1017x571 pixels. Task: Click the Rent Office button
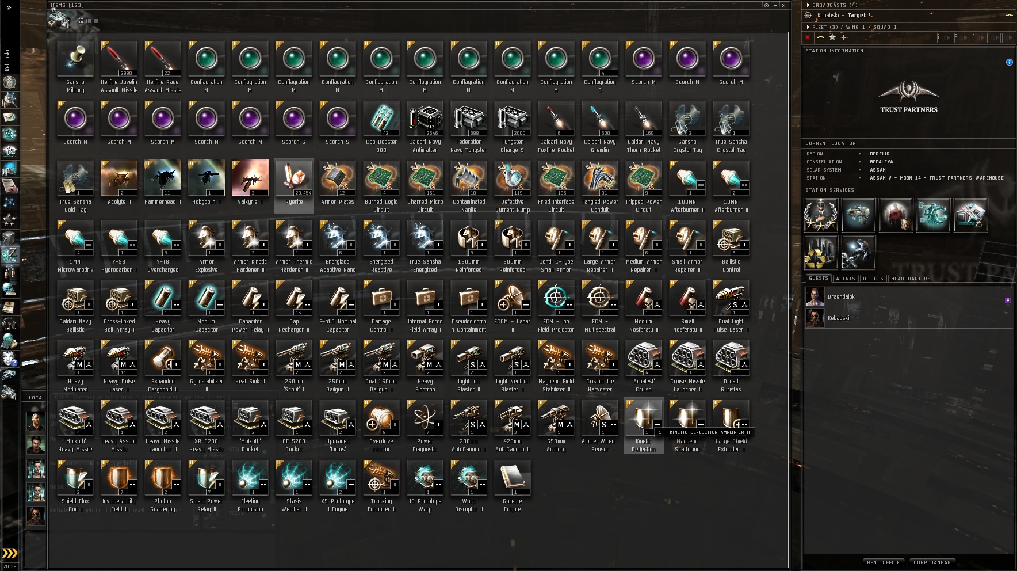(884, 562)
